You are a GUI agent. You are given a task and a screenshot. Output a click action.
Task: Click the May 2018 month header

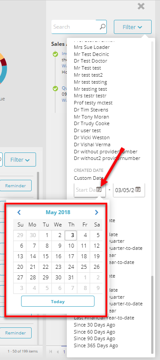tap(58, 212)
